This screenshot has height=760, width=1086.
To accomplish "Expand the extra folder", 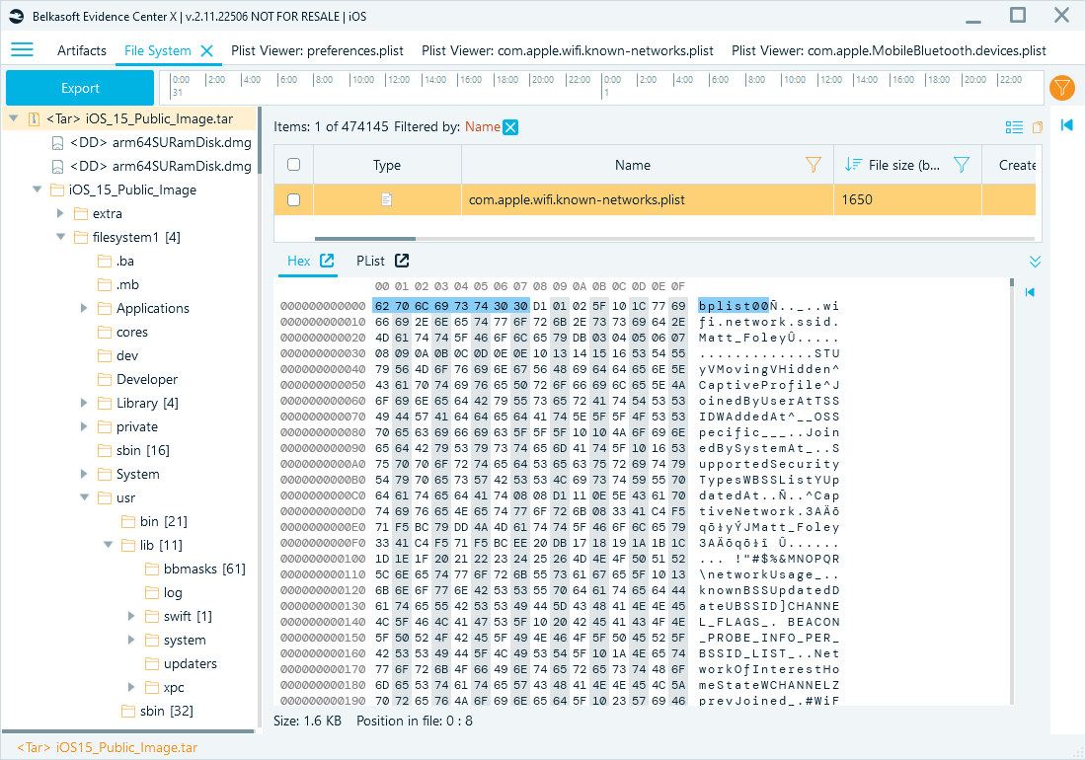I will click(60, 213).
